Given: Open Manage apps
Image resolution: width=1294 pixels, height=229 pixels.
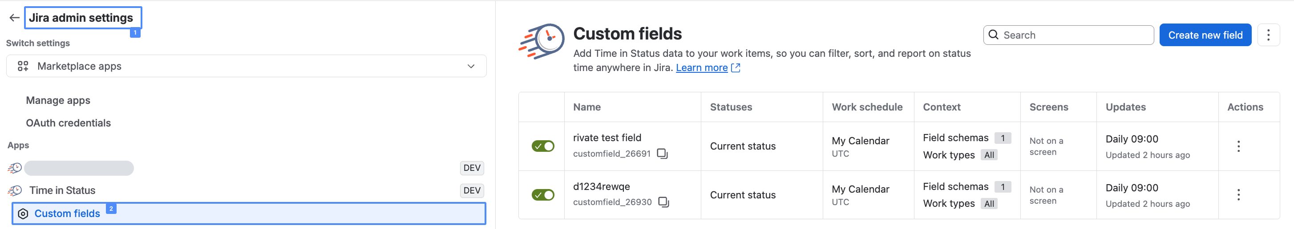Looking at the screenshot, I should pos(58,100).
